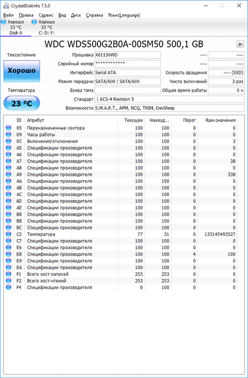The width and height of the screenshot is (248, 378).
Task: Click the Serial ATA interface field
Action: [x=128, y=72]
